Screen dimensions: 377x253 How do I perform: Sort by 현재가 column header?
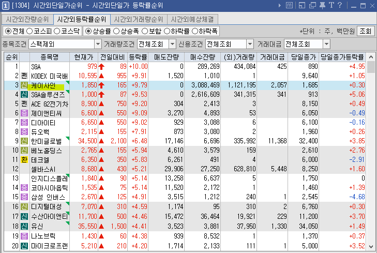pos(84,57)
